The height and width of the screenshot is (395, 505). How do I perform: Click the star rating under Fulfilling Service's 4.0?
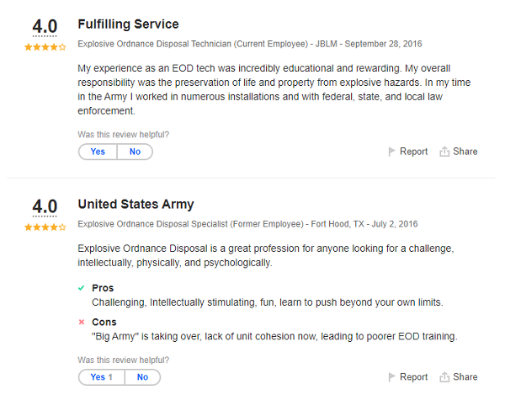(45, 47)
